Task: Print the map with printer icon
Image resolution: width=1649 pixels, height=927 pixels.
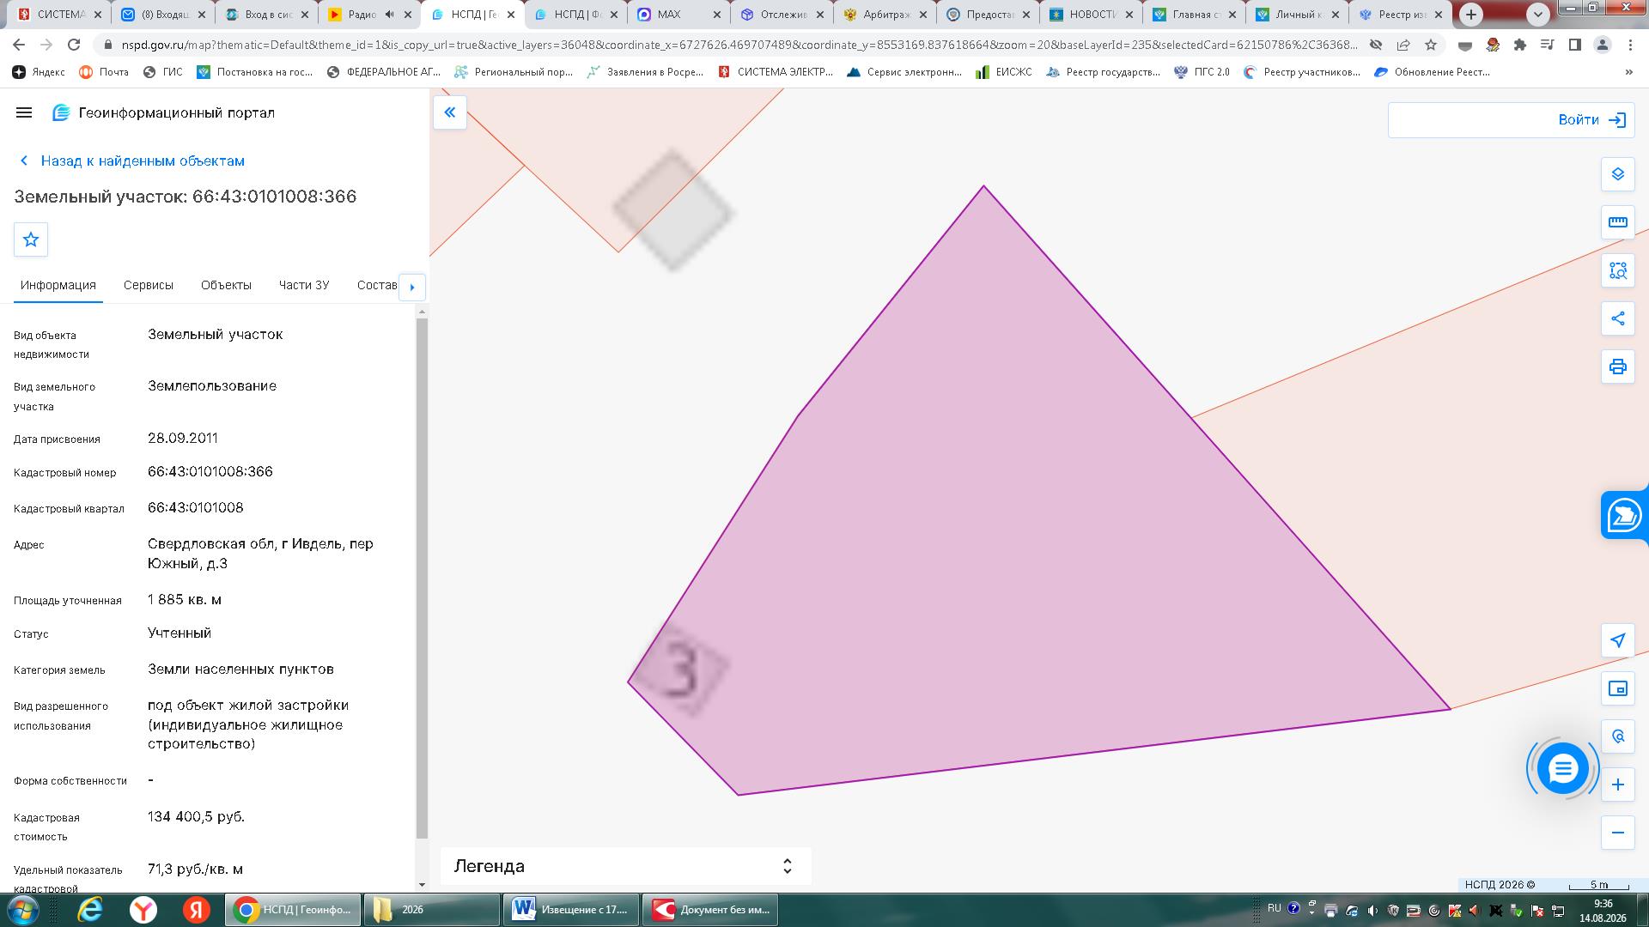Action: pyautogui.click(x=1617, y=367)
